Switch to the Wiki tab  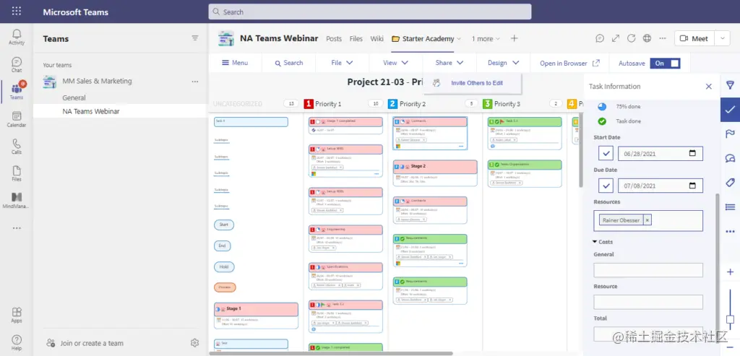pyautogui.click(x=377, y=39)
